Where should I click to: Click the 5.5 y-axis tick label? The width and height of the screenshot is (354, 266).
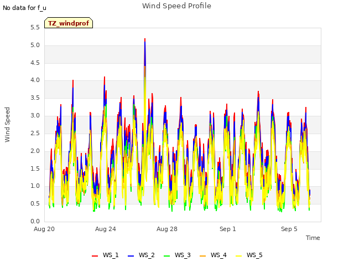tap(35, 28)
